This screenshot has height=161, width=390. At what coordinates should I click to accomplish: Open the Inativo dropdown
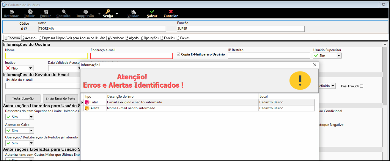(31, 68)
